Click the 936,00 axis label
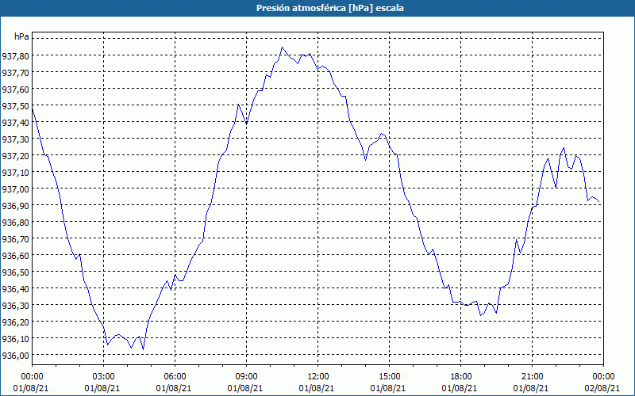 click(15, 355)
